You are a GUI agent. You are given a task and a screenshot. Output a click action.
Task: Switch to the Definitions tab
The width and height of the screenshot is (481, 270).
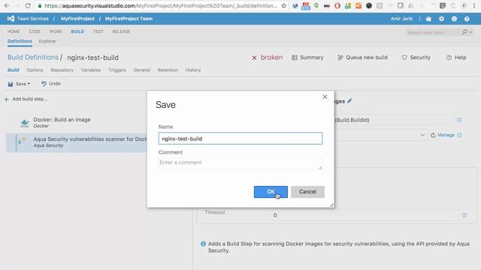[x=20, y=41]
